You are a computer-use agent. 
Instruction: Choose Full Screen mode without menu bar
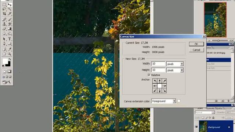click(x=10, y=77)
